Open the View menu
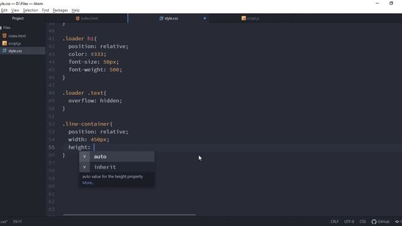Screen dimensions: 402x226 pyautogui.click(x=15, y=10)
